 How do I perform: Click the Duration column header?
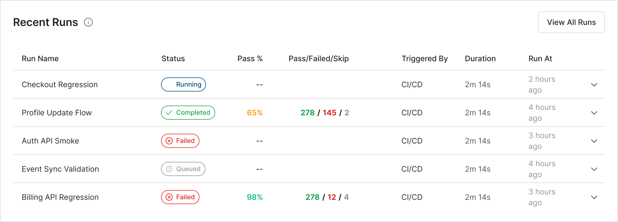point(480,58)
